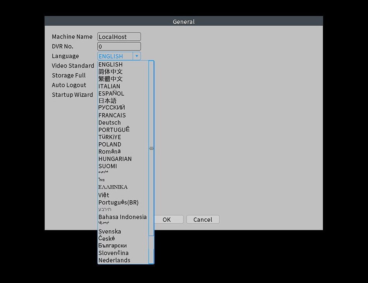This screenshot has width=368, height=283.
Task: Pick FRANCAIS from the dropdown list
Action: point(112,115)
